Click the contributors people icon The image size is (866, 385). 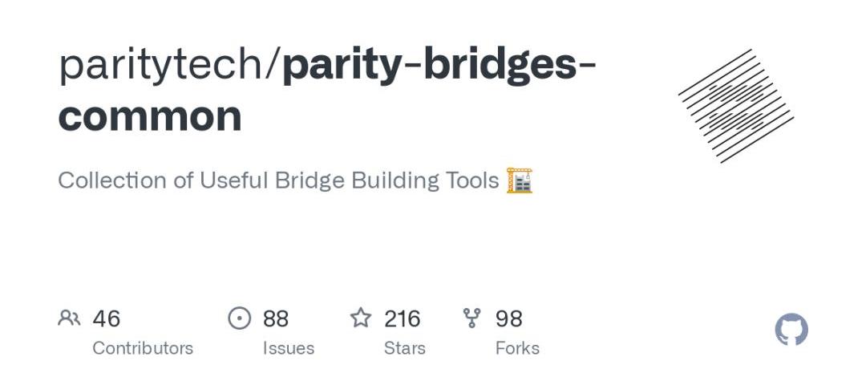[x=70, y=318]
